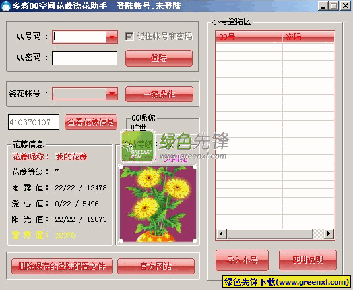Click the QQ密码 password field

[84, 58]
